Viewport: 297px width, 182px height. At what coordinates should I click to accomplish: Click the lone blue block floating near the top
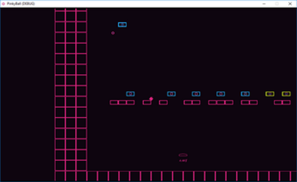coord(122,25)
